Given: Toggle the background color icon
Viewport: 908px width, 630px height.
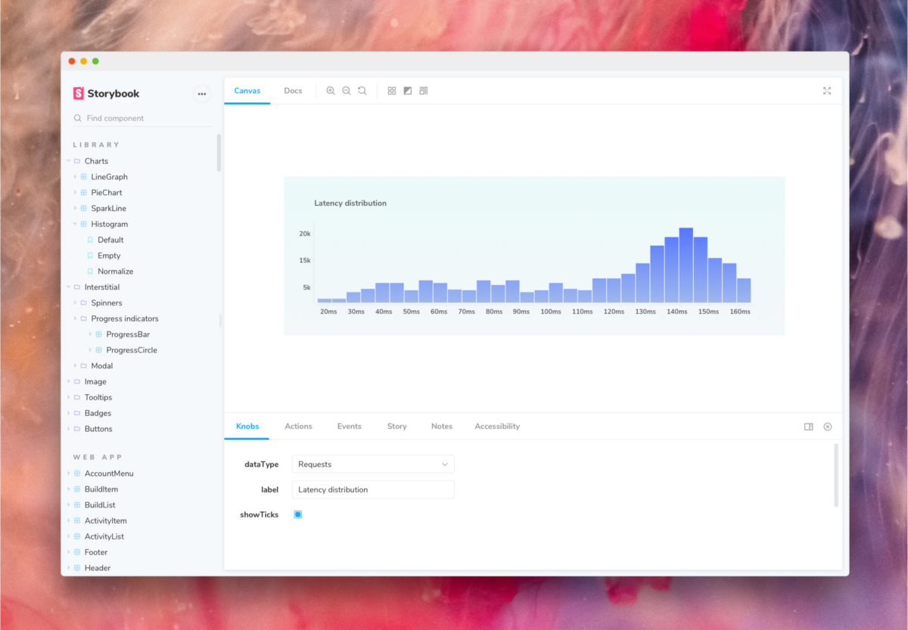Looking at the screenshot, I should pyautogui.click(x=407, y=90).
